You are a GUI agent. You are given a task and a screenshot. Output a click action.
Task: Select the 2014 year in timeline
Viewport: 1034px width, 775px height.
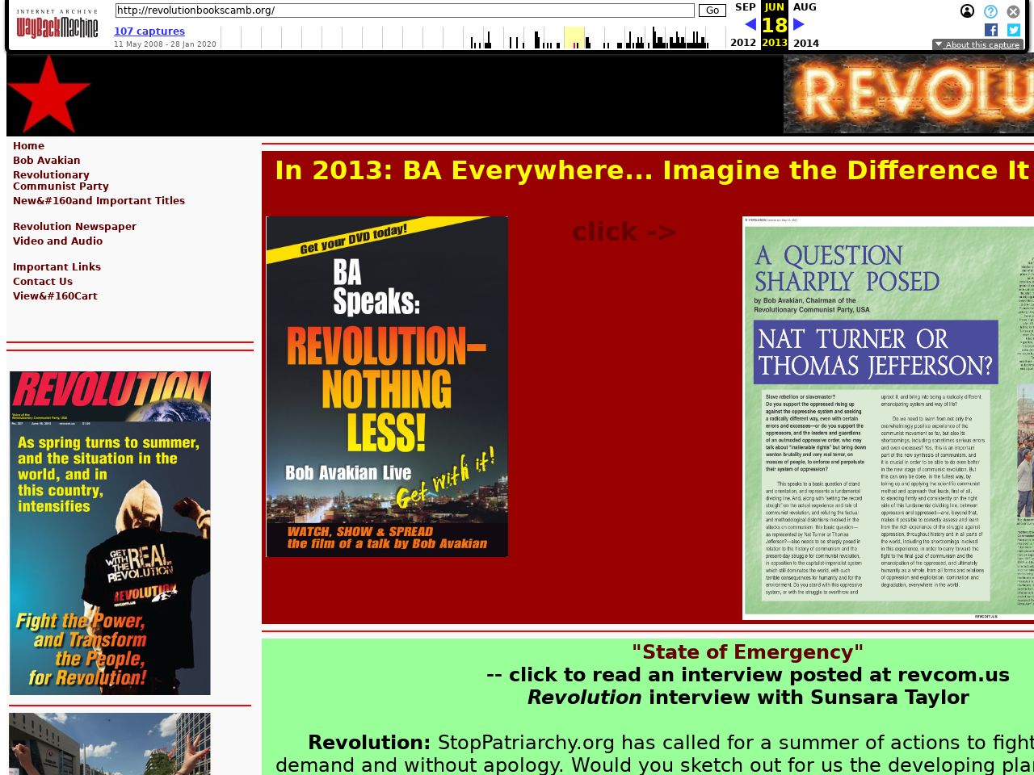point(805,44)
